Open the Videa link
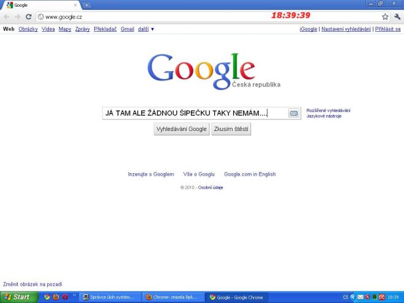This screenshot has height=303, width=404. pos(48,29)
